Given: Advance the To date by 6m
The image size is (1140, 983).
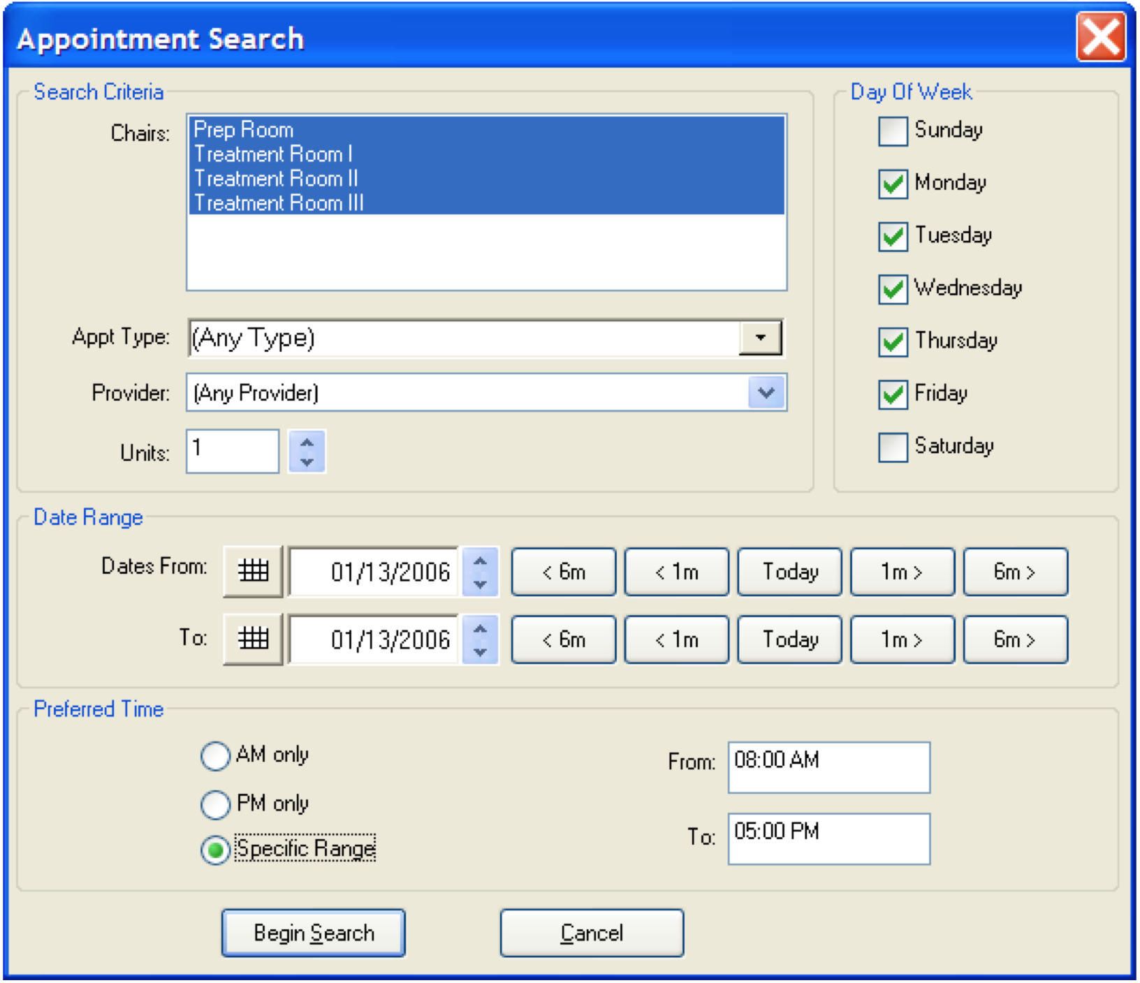Looking at the screenshot, I should 1014,640.
